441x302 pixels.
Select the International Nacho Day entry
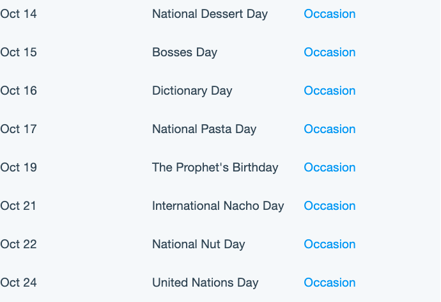[x=218, y=206]
